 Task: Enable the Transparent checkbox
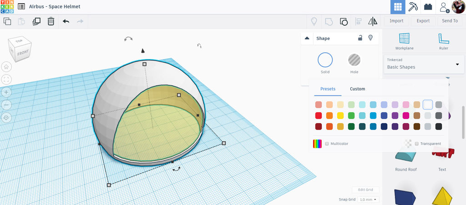pyautogui.click(x=417, y=144)
